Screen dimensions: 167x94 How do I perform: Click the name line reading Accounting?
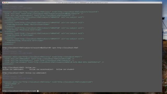[x=18, y=19]
